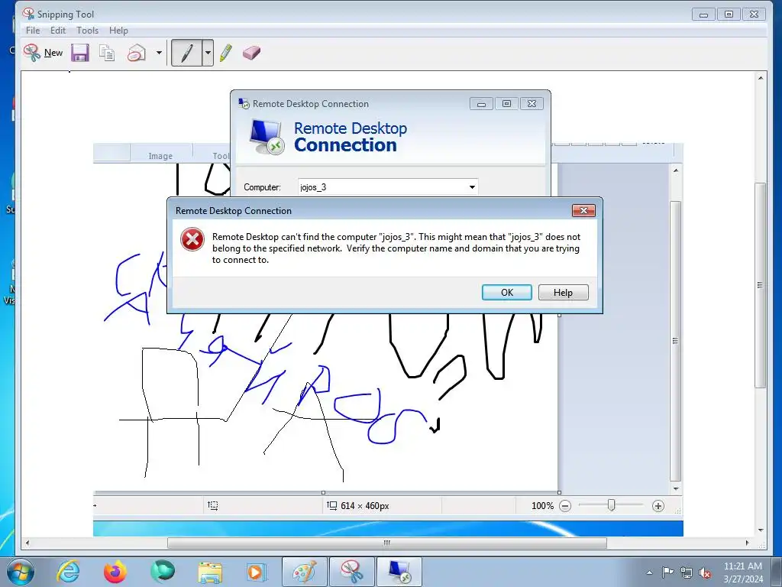The image size is (782, 587).
Task: Click the network icon in system tray
Action: tap(687, 572)
